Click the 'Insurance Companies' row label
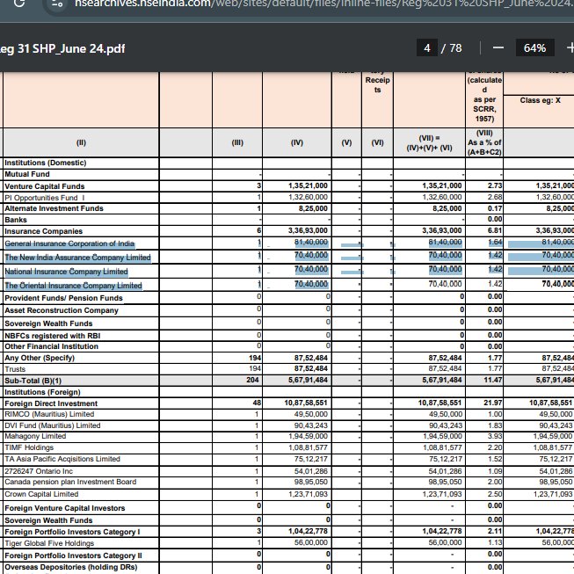Screen dimensions: 574x574 coord(44,231)
